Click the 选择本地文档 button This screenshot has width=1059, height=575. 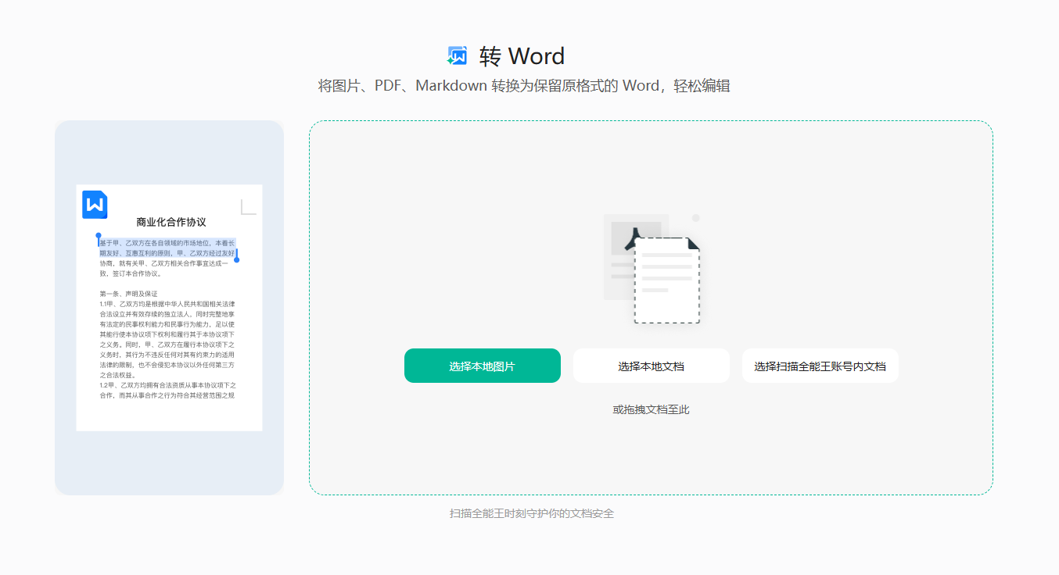pos(651,366)
